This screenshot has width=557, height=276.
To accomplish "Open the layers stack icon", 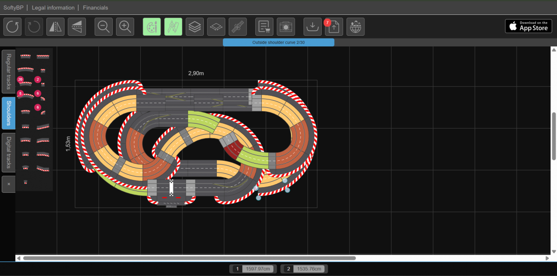I will click(195, 27).
